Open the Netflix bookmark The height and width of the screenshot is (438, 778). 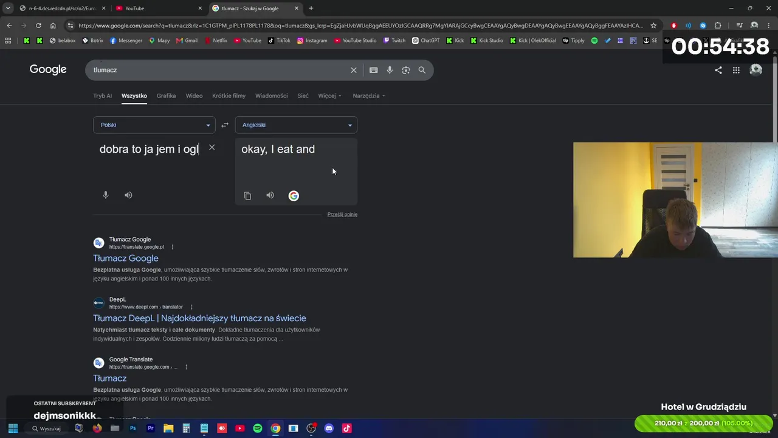click(216, 41)
